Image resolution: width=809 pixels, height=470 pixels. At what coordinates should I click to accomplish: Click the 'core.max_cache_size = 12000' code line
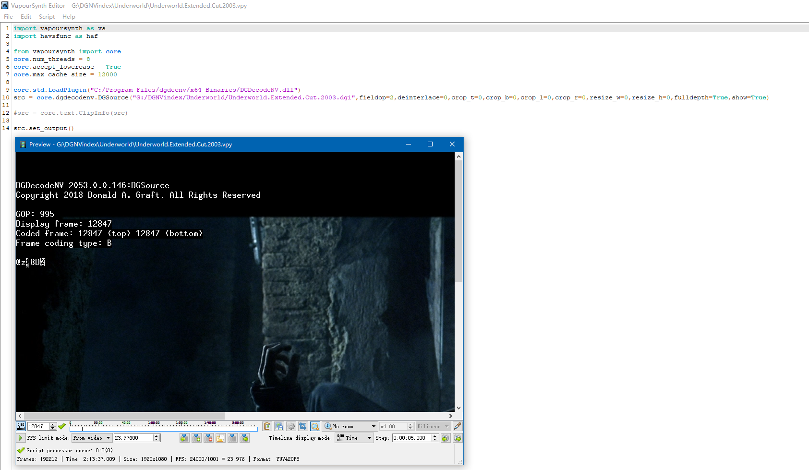coord(65,74)
